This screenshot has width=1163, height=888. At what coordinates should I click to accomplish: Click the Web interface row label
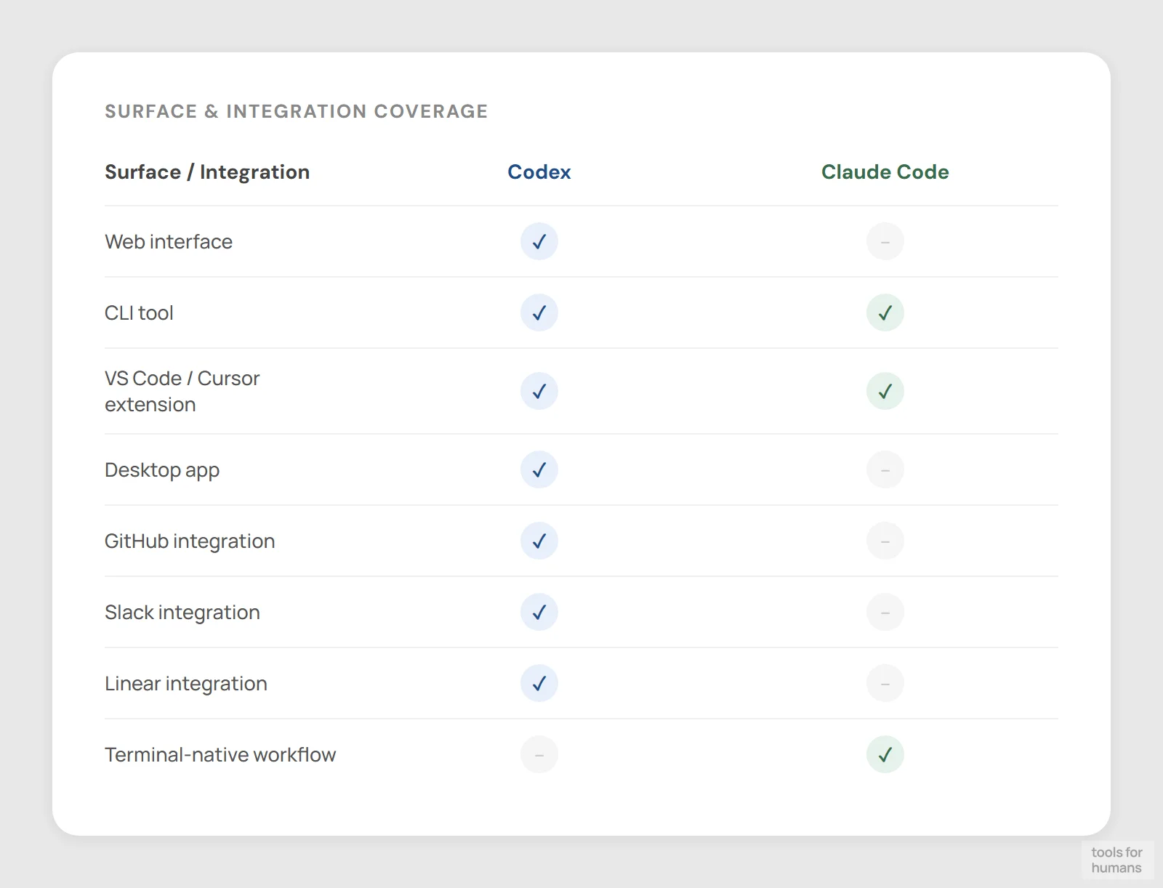coord(169,241)
